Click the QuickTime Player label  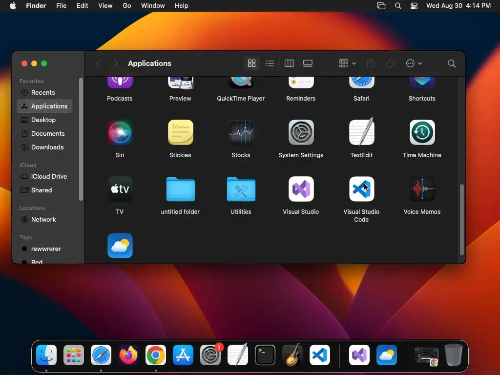[x=241, y=99]
